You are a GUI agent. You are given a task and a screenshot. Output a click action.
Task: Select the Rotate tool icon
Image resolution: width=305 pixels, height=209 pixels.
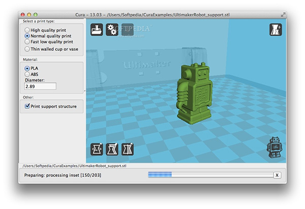coord(97,150)
